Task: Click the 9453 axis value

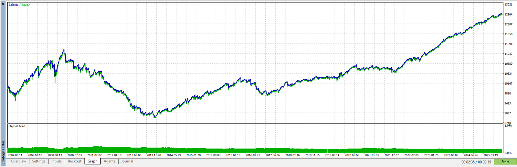Action: click(x=508, y=103)
